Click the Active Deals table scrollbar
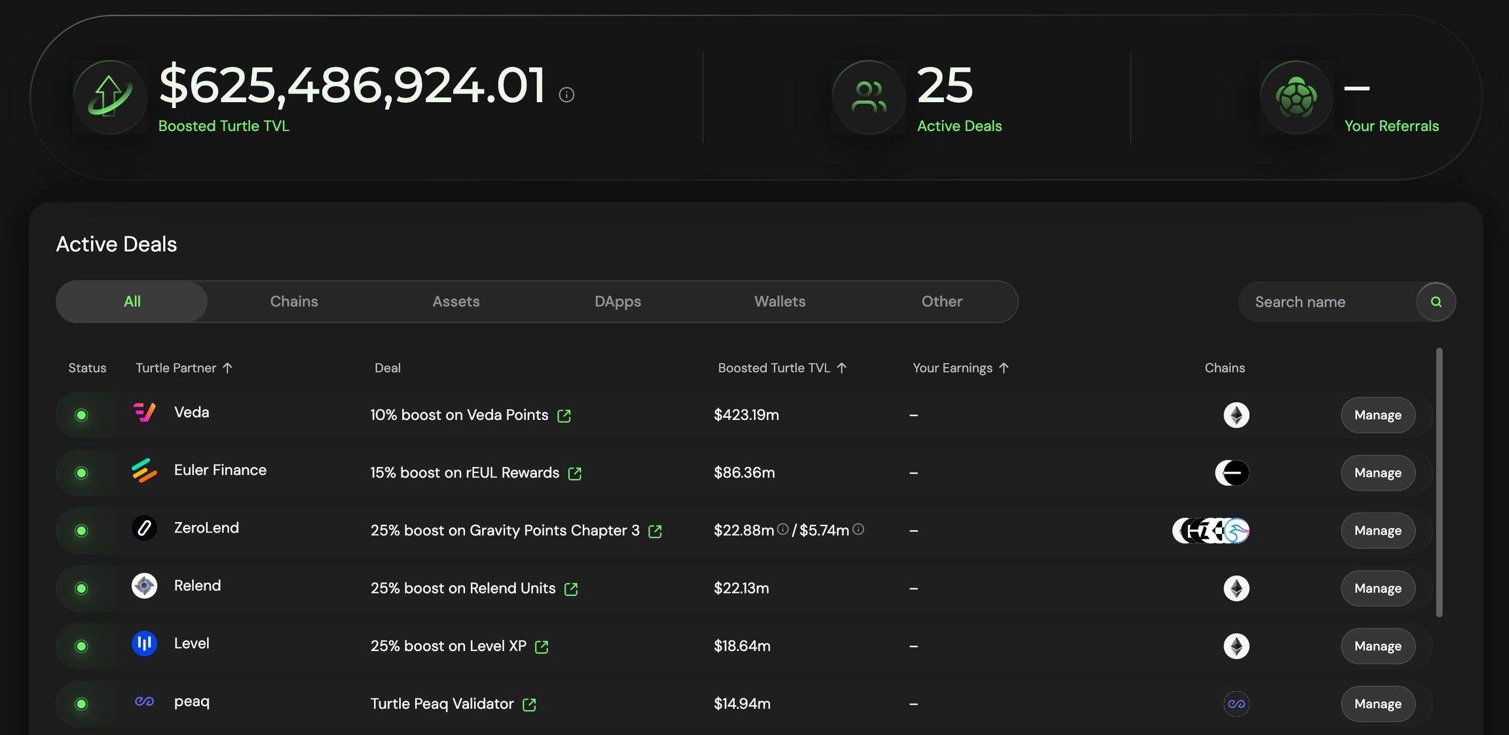Viewport: 1509px width, 735px height. click(1439, 483)
